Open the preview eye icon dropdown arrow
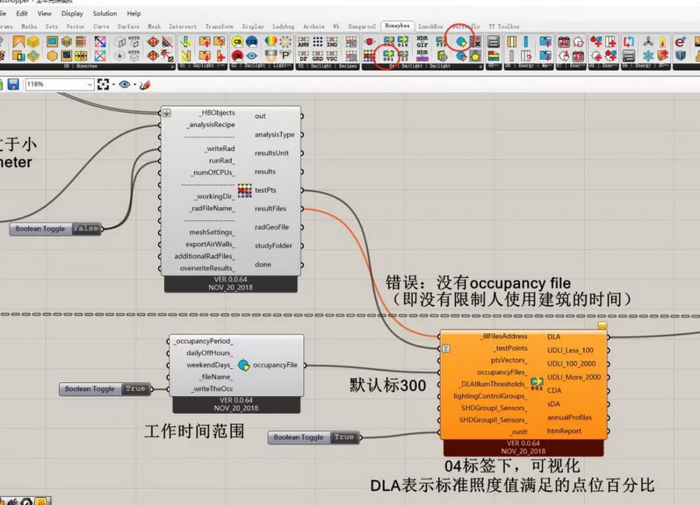 (x=134, y=85)
